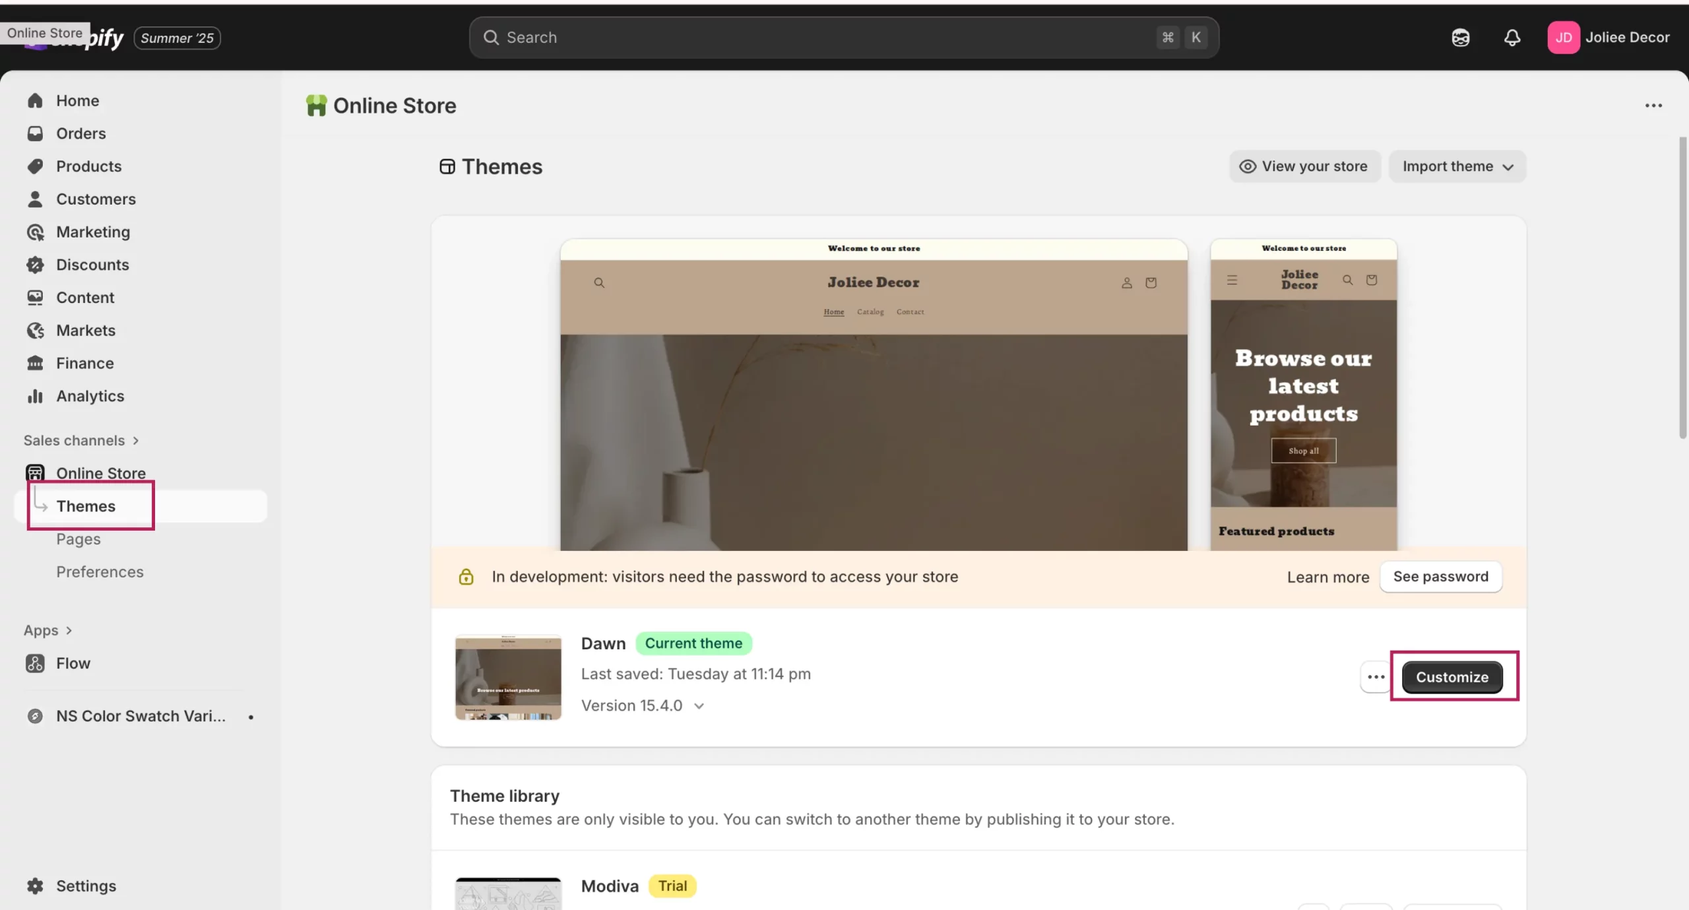Click the Finance bank icon
Viewport: 1689px width, 910px height.
[35, 363]
